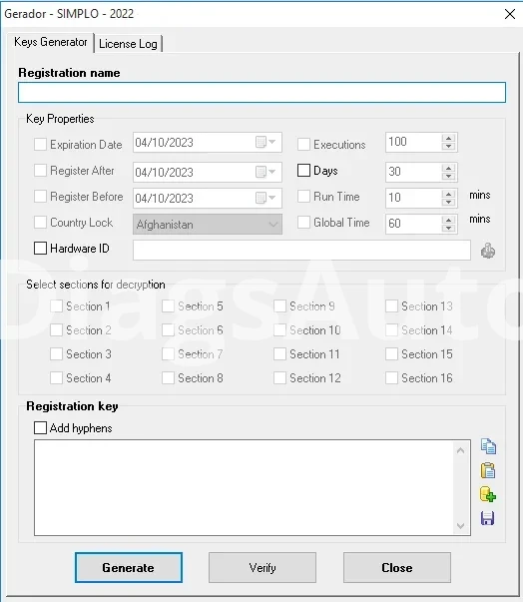Increase the Run Time minutes spinner
Viewport: 523px width, 602px height.
point(448,194)
